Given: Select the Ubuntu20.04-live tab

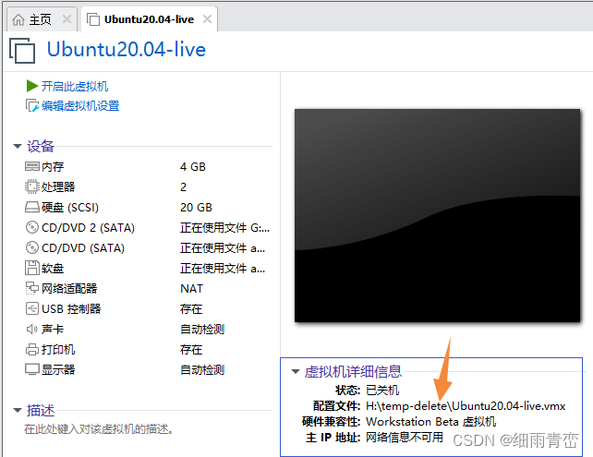Looking at the screenshot, I should [x=149, y=19].
